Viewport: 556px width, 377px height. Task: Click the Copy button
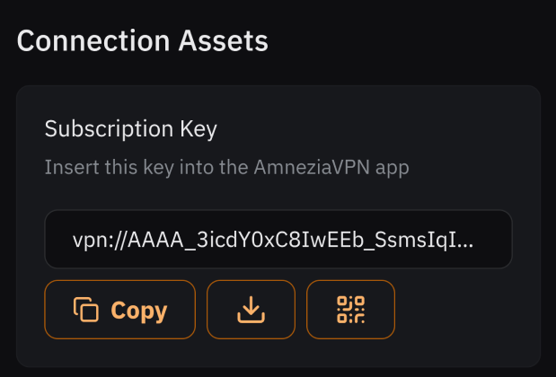[x=119, y=310]
